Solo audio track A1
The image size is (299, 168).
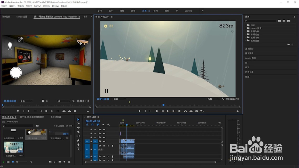point(108,146)
